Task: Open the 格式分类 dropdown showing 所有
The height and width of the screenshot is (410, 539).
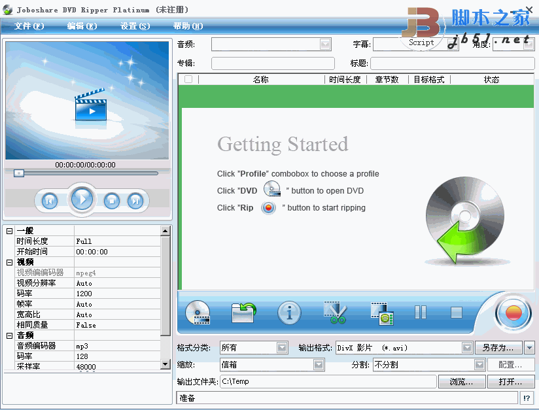Action: [x=282, y=348]
